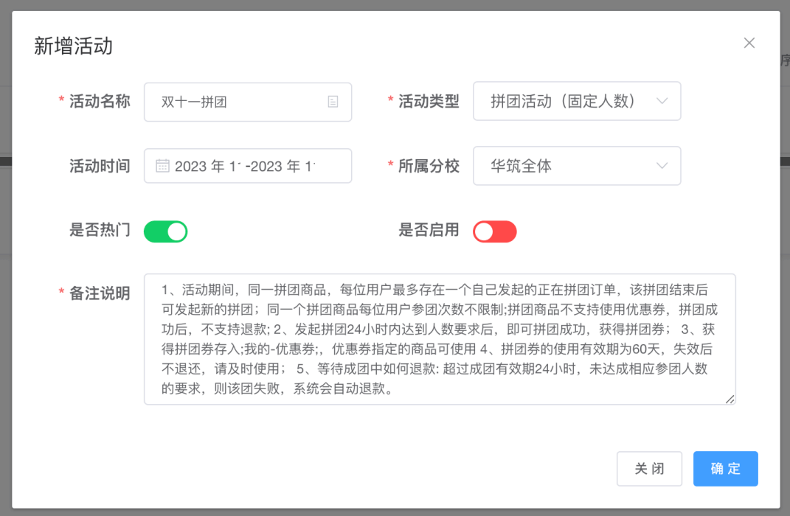Click the resize handle of 备注说明 textarea
The image size is (790, 516).
point(730,399)
